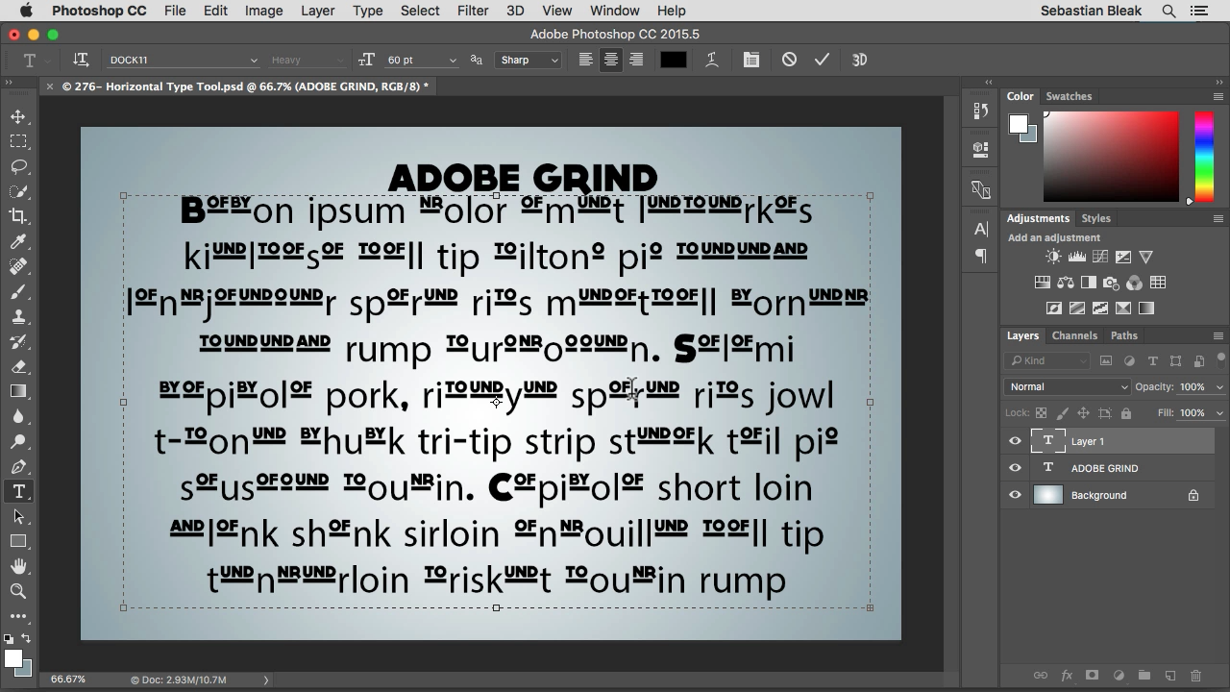Screen dimensions: 1230x692
Task: Select the Brush tool
Action: (x=18, y=291)
